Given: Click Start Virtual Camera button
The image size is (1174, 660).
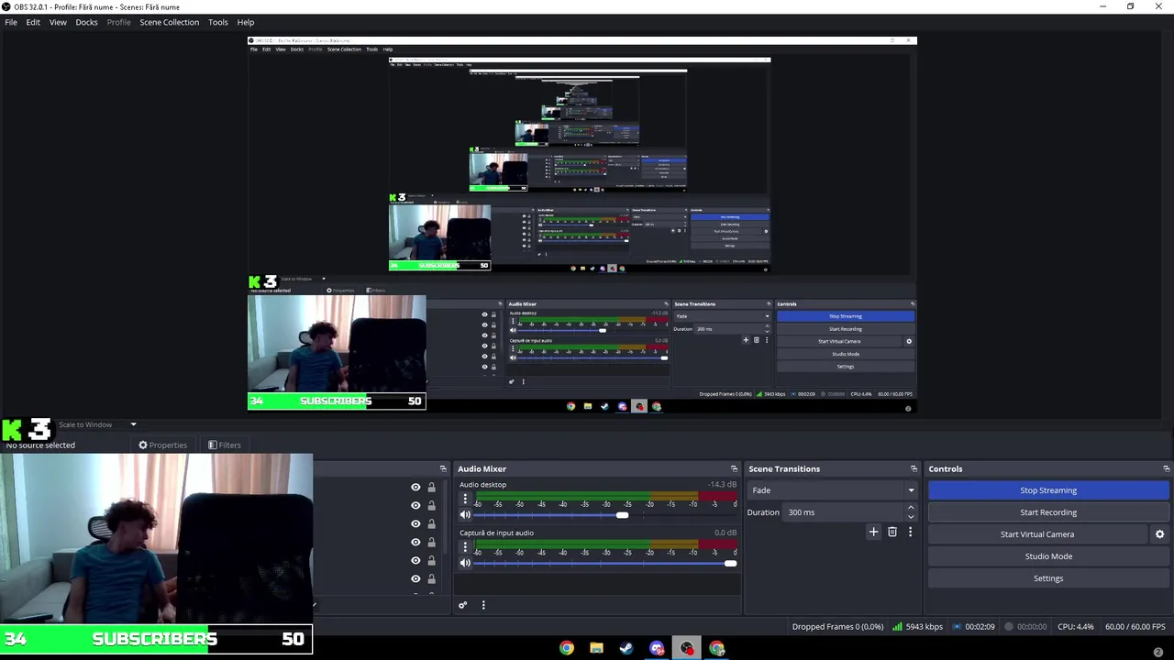Looking at the screenshot, I should point(1037,534).
